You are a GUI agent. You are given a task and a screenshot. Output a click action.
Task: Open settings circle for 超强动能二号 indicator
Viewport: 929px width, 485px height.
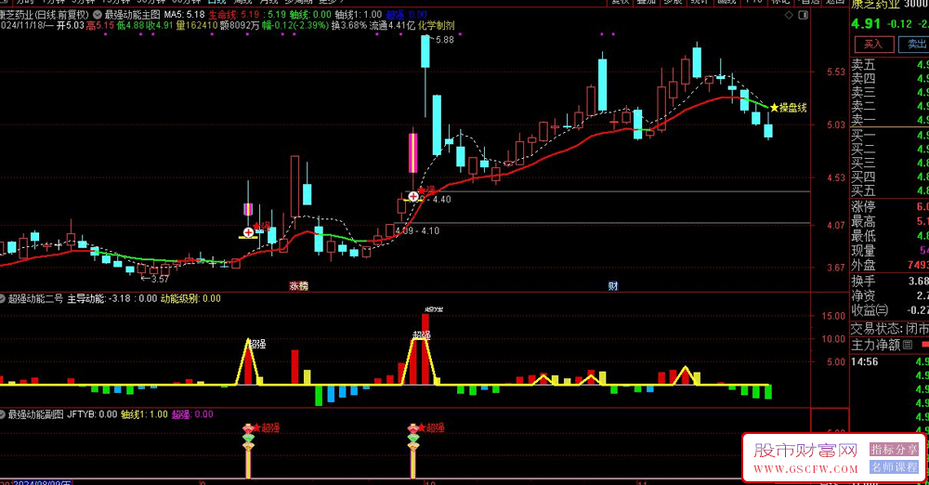coord(3,299)
